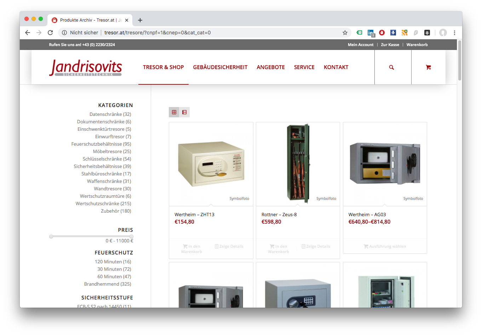This screenshot has height=336, width=482.
Task: Open Mein Account link
Action: tap(361, 45)
